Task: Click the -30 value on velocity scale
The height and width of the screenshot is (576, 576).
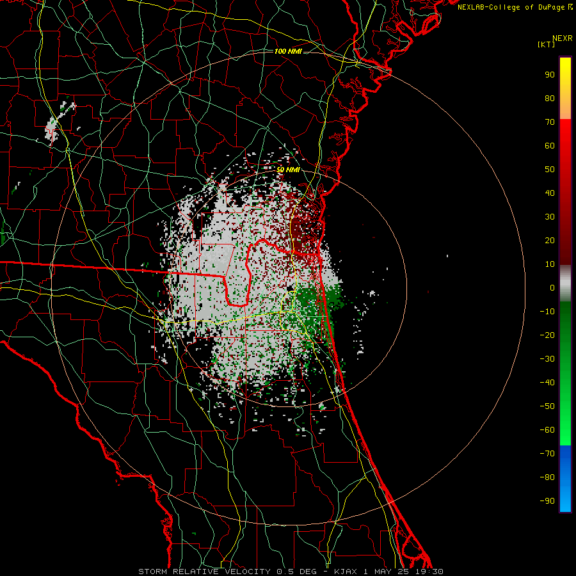Action: (x=547, y=359)
